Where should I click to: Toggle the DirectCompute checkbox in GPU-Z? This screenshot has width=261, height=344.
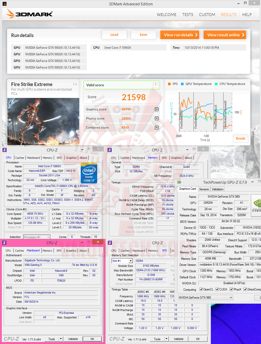coord(245,289)
